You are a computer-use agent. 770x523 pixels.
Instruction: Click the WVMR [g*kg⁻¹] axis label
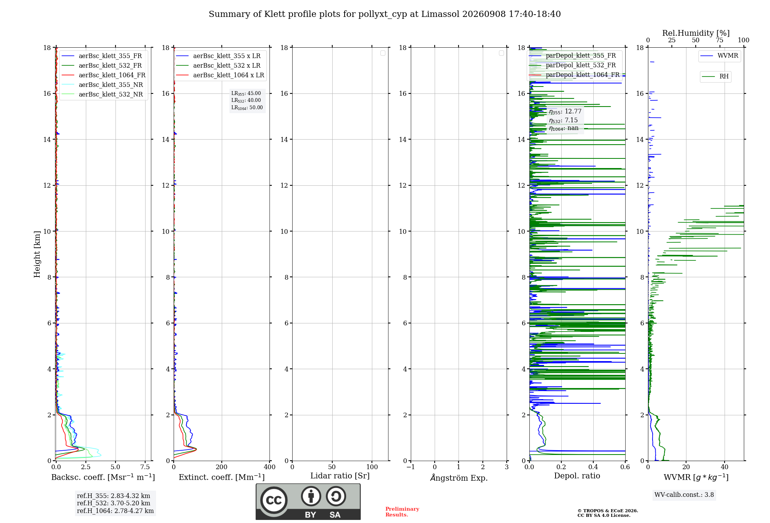(x=696, y=477)
